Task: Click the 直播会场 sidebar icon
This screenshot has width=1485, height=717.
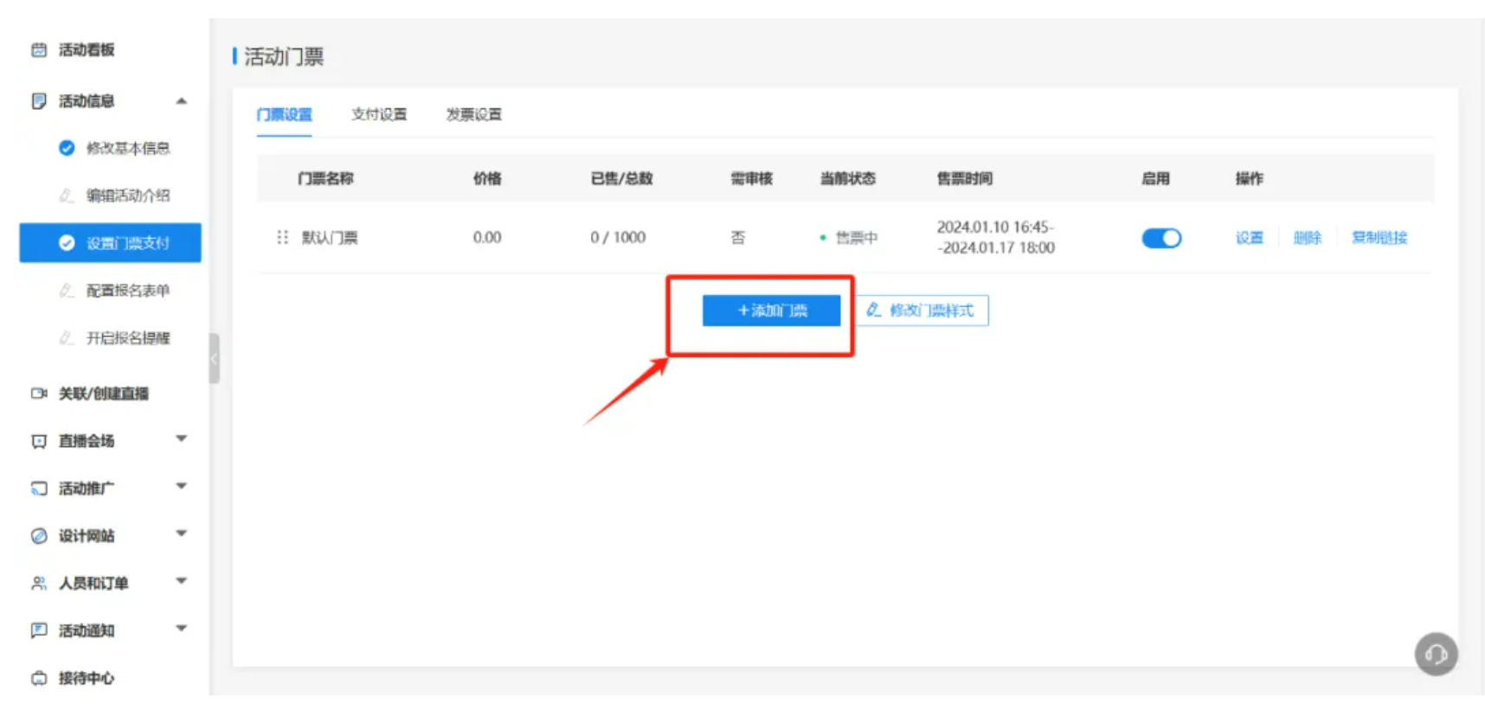Action: (39, 442)
